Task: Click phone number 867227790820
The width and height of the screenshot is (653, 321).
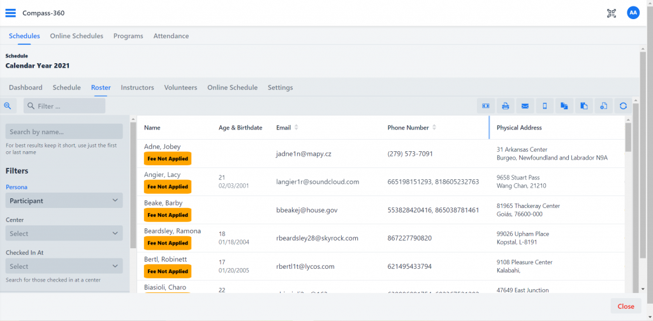Action: coord(409,238)
